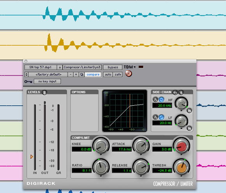Image resolution: width=226 pixels, height=193 pixels.
Task: Click the side-chain LF frequency knob
Action: tap(181, 121)
